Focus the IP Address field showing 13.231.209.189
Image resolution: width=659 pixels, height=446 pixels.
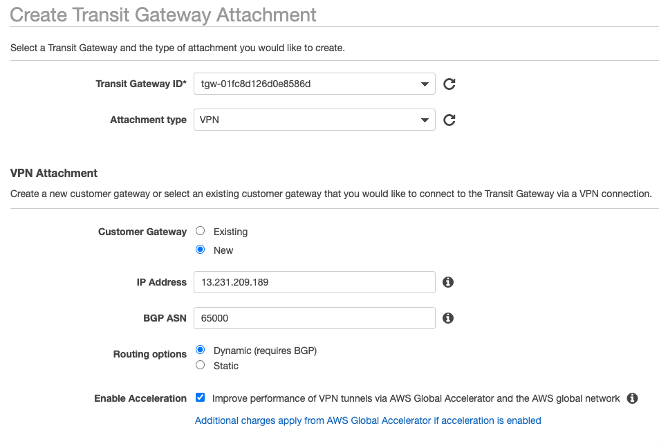point(315,282)
